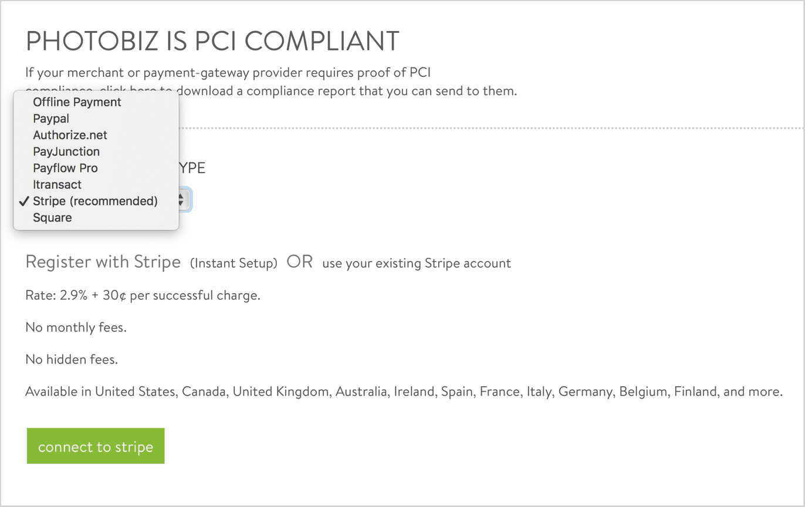
Task: Click the No hidden fees line
Action: 72,359
